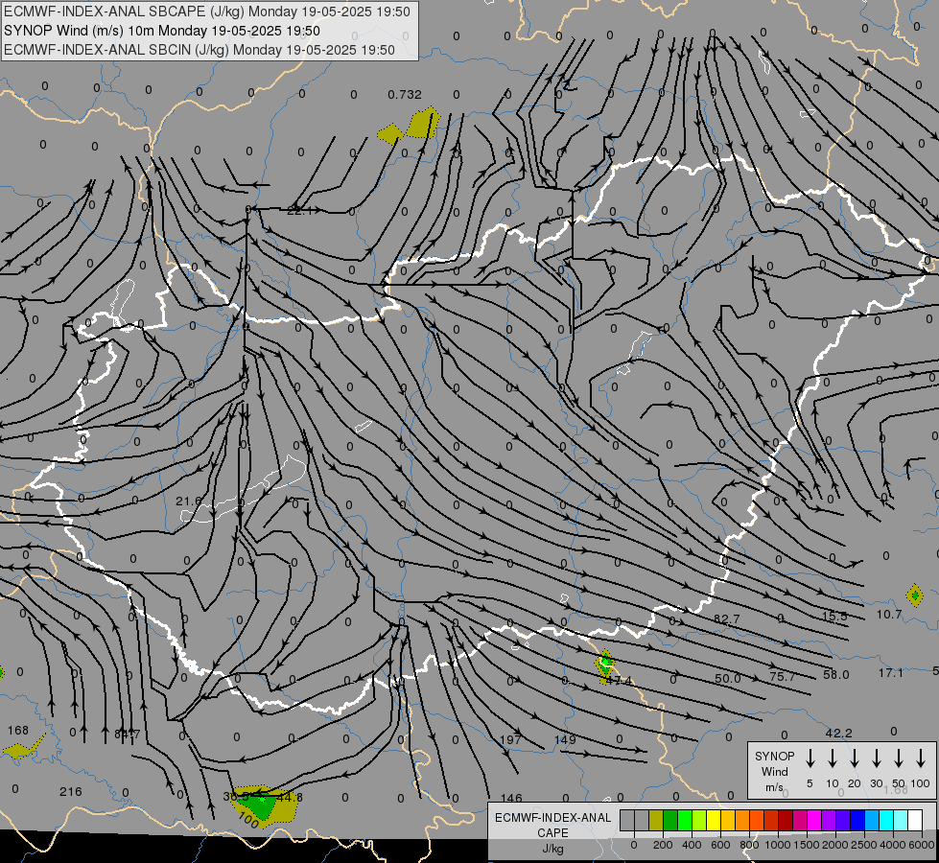Viewport: 939px width, 863px height.
Task: Click the green diamond CAPE marker near 10.7
Action: [x=914, y=595]
